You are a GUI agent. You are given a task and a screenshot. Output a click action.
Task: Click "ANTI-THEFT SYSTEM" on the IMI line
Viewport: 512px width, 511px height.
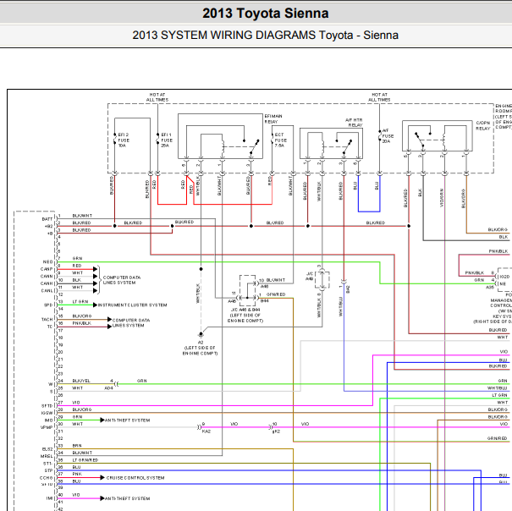tap(127, 498)
